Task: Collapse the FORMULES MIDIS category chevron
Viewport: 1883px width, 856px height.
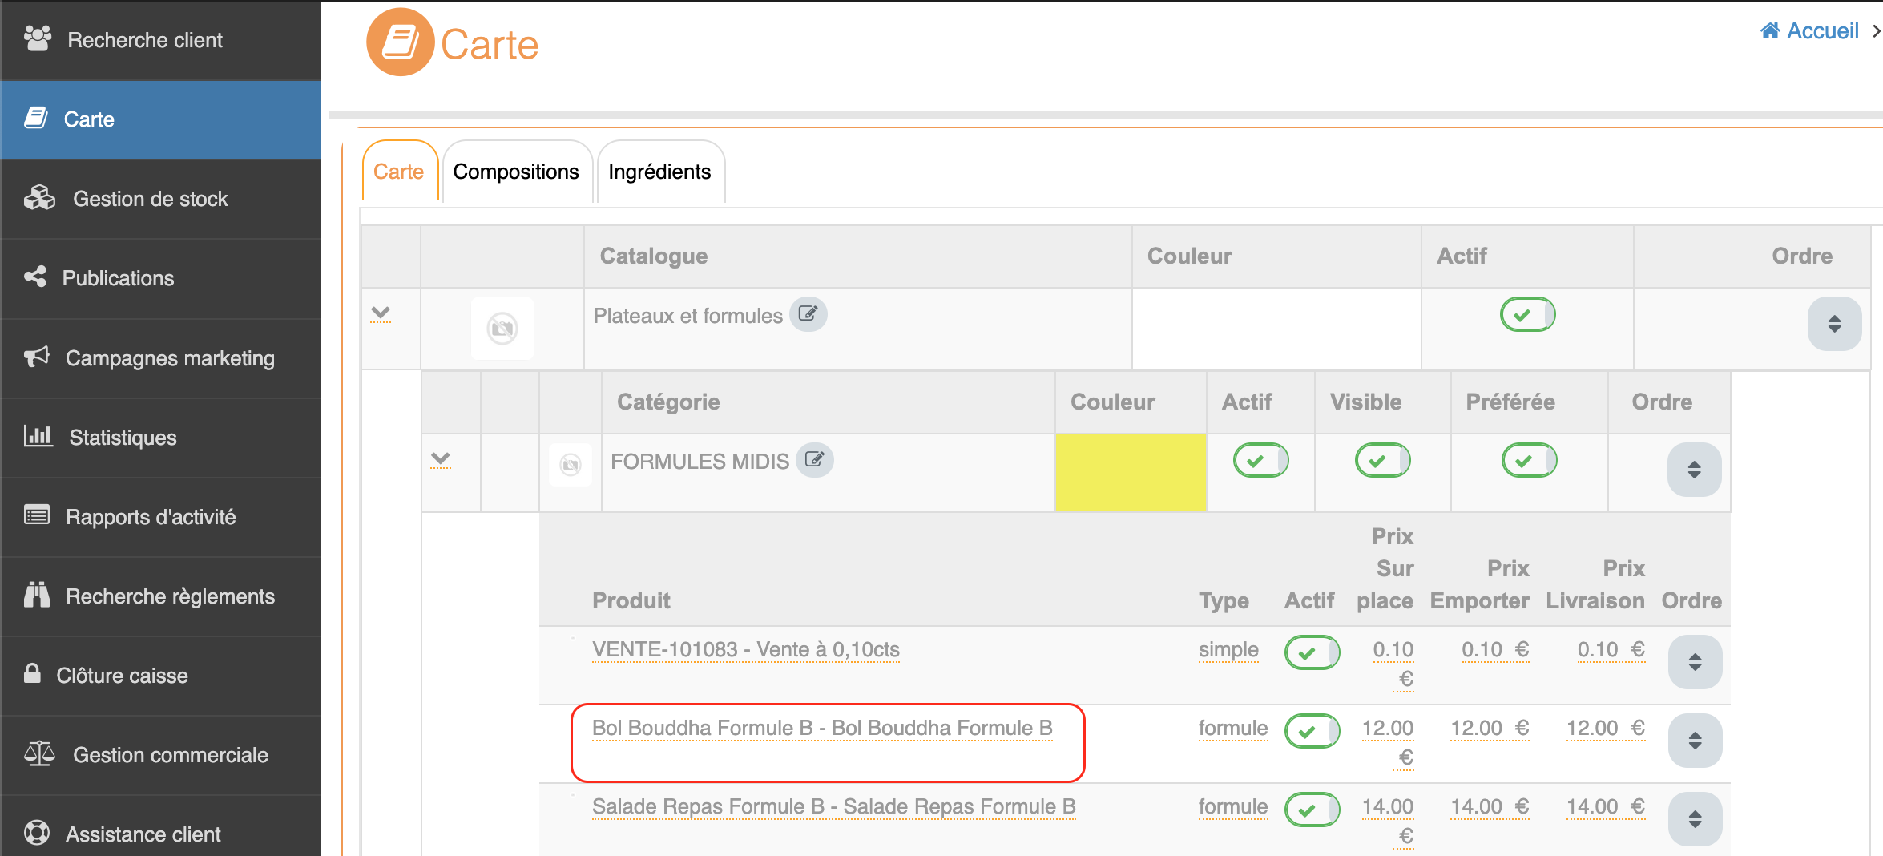Action: [x=440, y=460]
